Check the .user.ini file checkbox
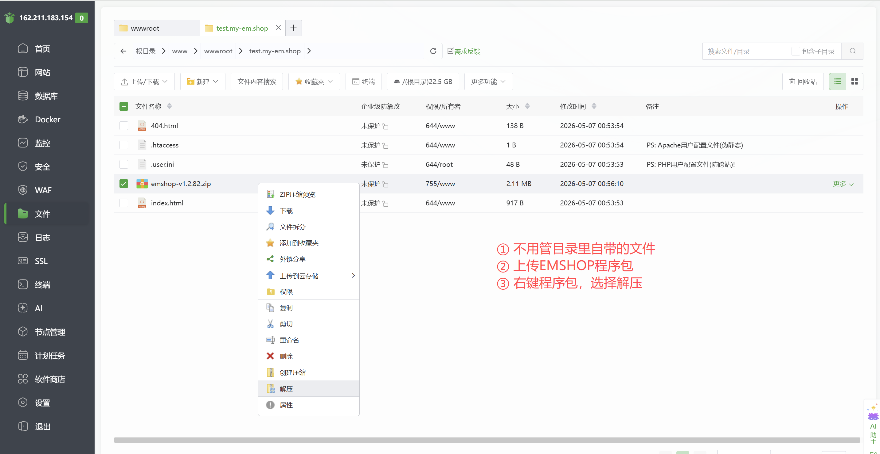 tap(124, 164)
